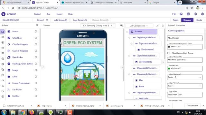The width and height of the screenshot is (206, 115).
Task: Pick the About Screen Background Color swatch
Action: coord(169,47)
